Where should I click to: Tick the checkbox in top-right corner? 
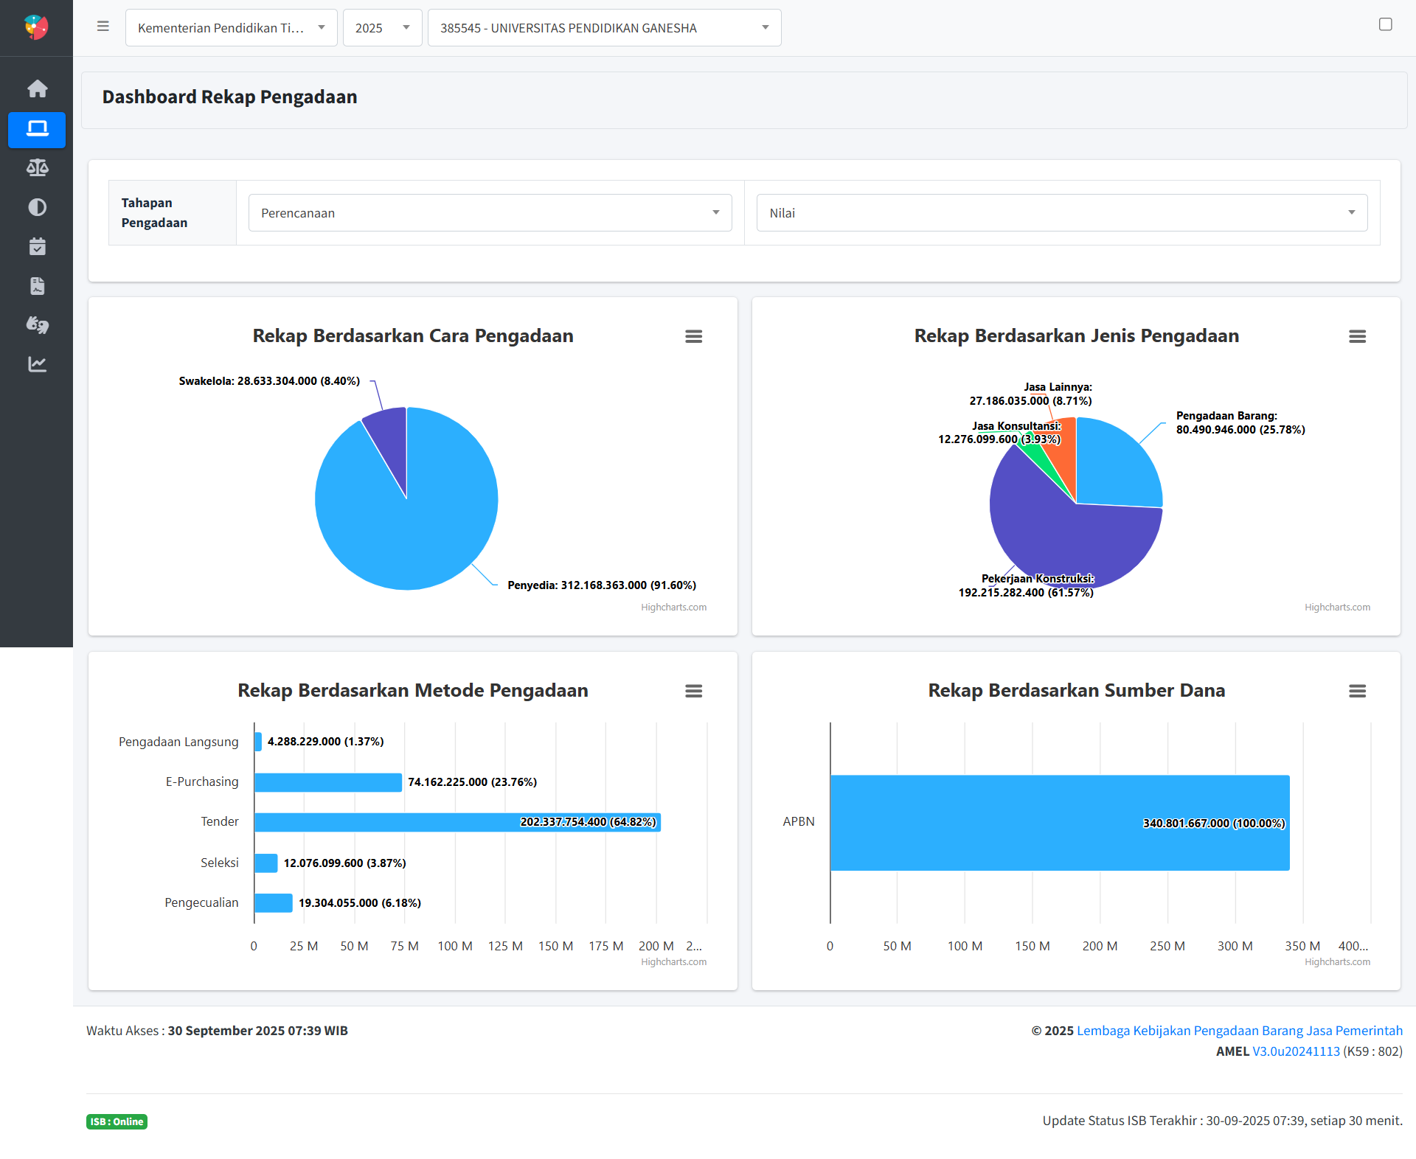[x=1385, y=24]
